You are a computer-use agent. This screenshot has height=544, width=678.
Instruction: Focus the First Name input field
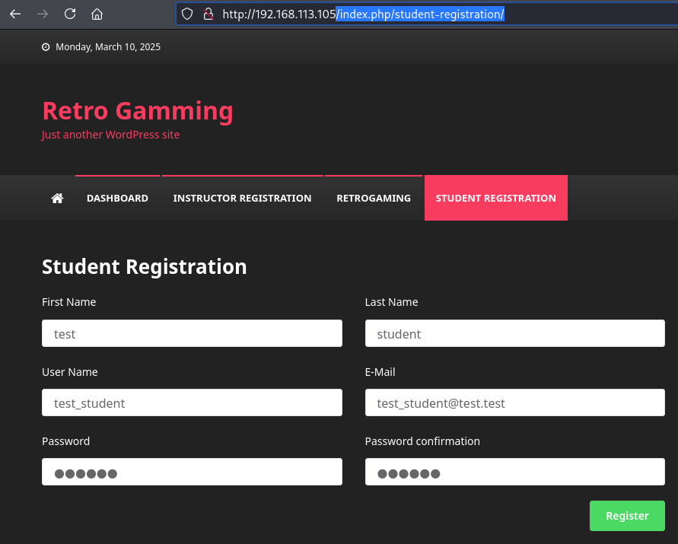click(x=192, y=333)
